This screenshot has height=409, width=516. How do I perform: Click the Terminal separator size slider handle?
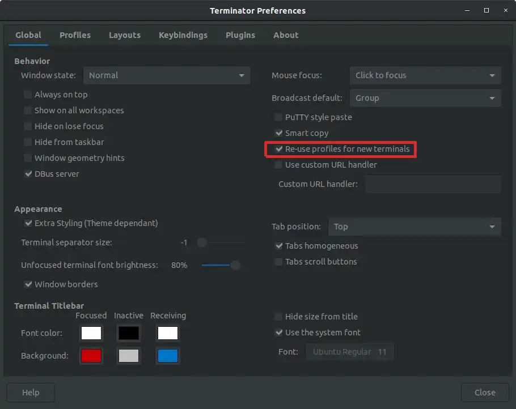tap(202, 242)
